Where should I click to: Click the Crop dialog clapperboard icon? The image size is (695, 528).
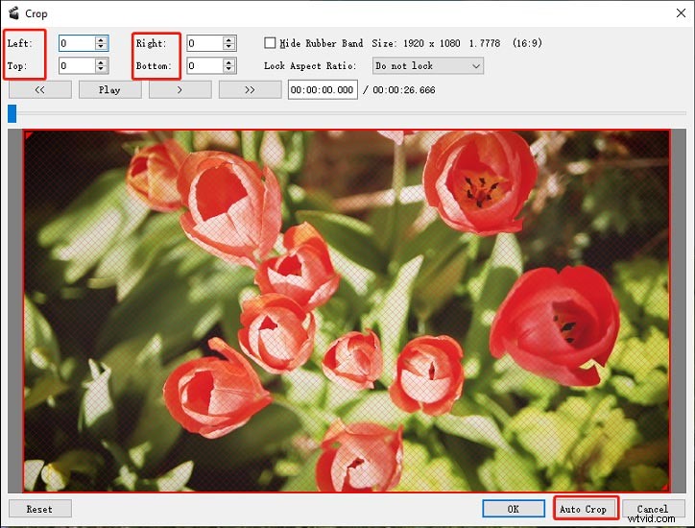[13, 13]
